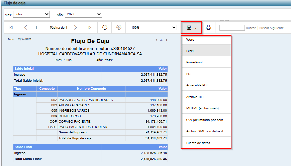Viewport: 291px width, 166px height.
Task: Select the COPAGO PACIENTE concept
Action: tap(75, 121)
